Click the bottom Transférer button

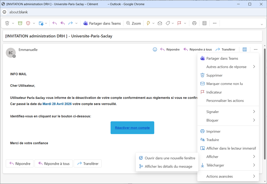pos(88,163)
